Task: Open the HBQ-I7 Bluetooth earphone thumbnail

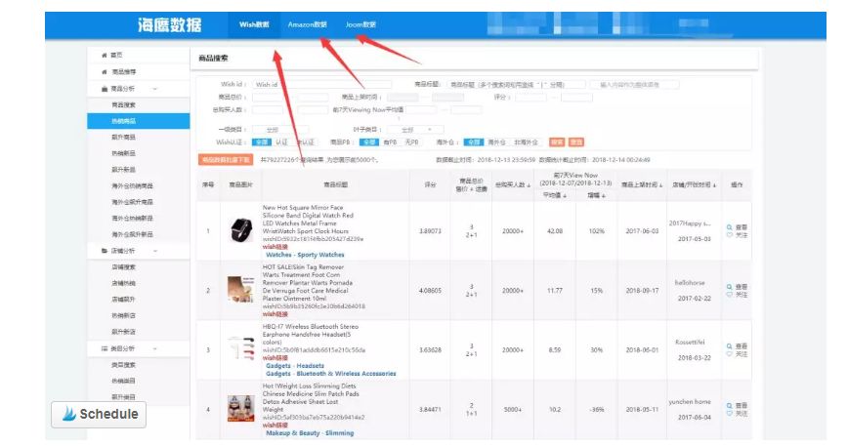Action: [240, 348]
